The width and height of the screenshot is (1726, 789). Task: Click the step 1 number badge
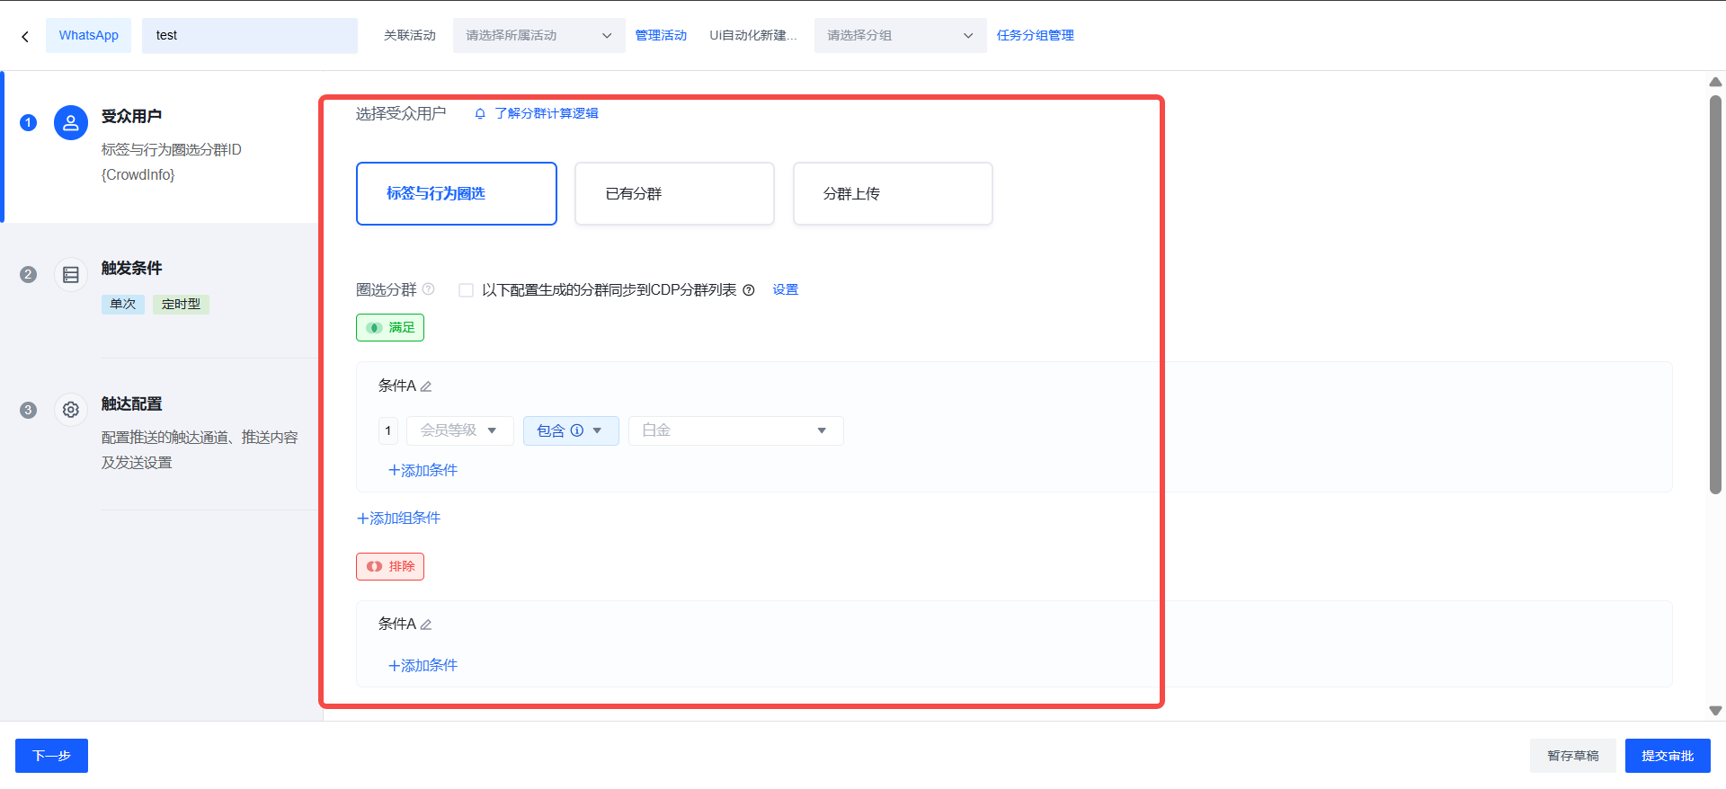(x=29, y=122)
